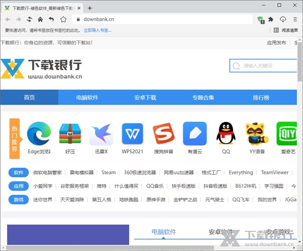Go to browser home page icon
The image size is (303, 251).
click(x=40, y=19)
